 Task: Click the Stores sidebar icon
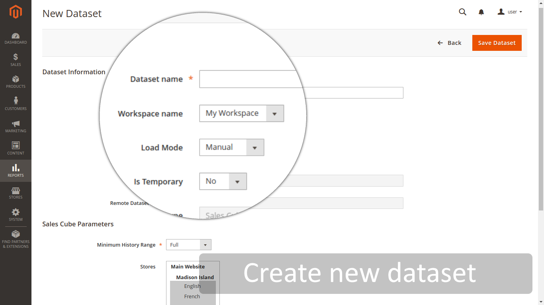tap(16, 193)
